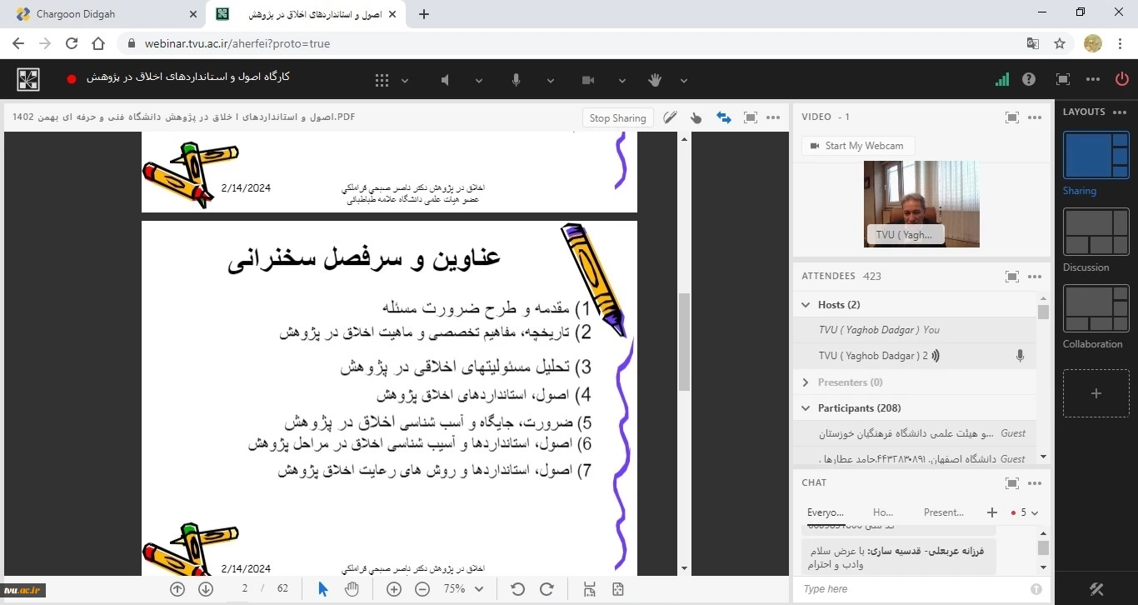Click the fit page icon
The height and width of the screenshot is (605, 1138).
[x=618, y=589]
